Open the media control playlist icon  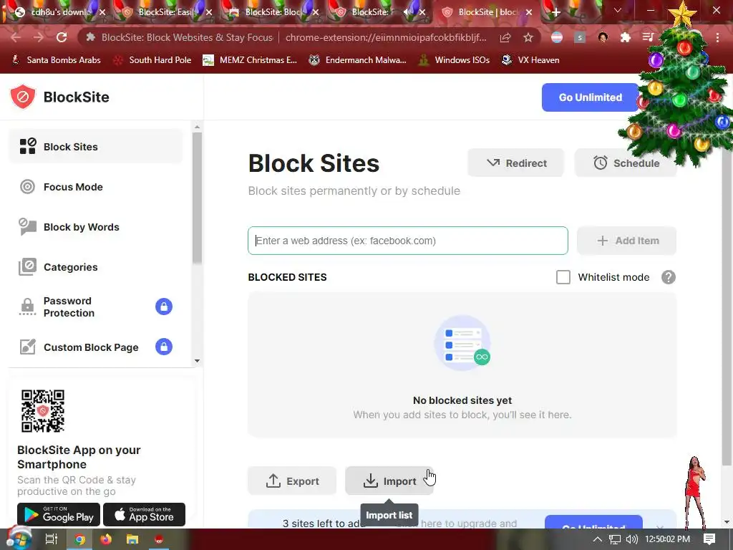648,37
